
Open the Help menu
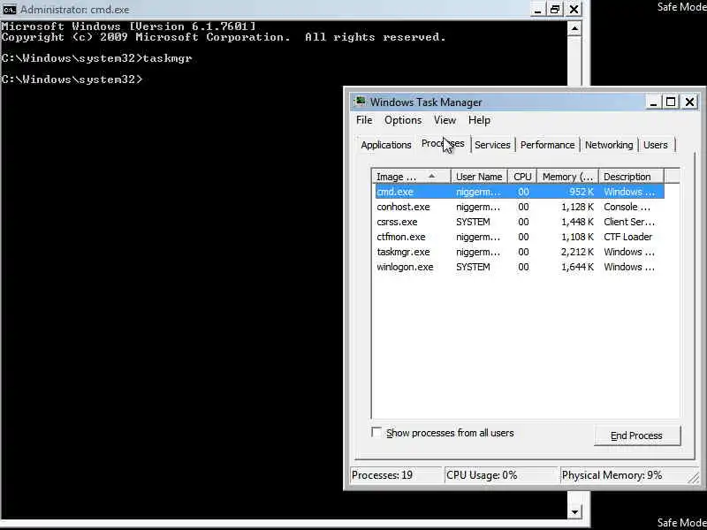(479, 120)
